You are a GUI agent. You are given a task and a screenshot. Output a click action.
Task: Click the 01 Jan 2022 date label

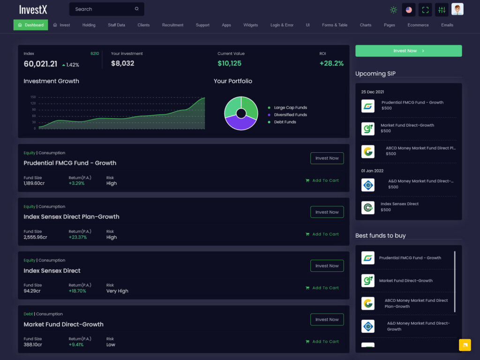pyautogui.click(x=372, y=171)
